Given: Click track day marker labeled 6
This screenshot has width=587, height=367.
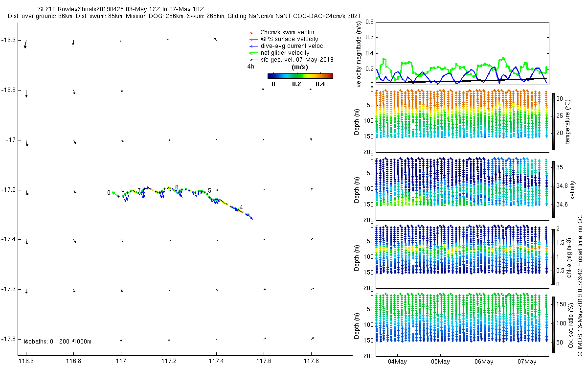Looking at the screenshot, I should click(177, 187).
